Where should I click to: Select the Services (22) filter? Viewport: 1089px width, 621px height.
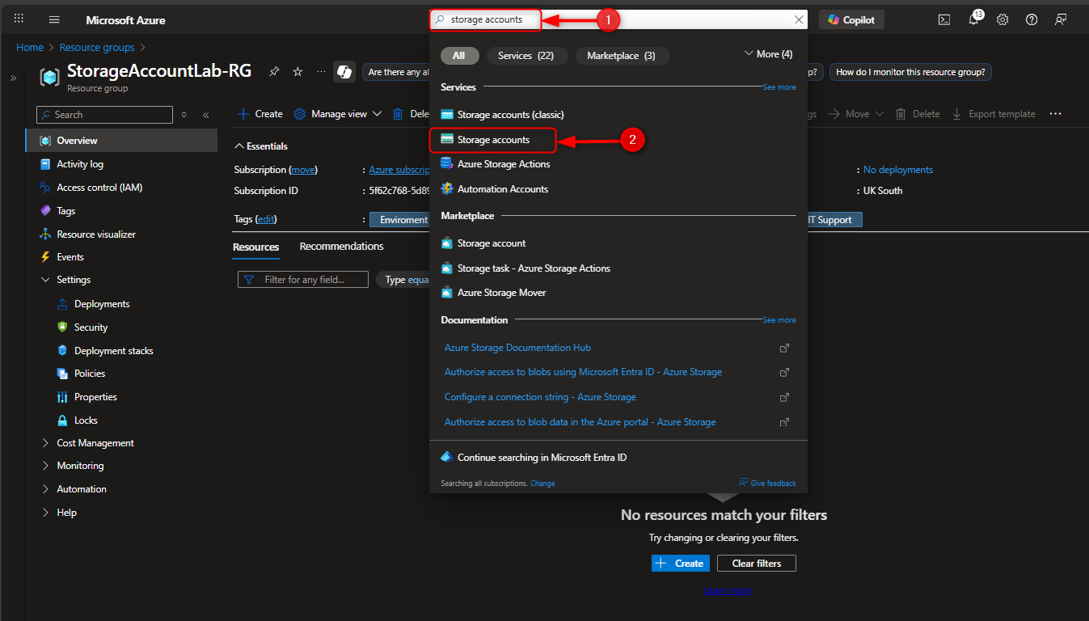(x=526, y=55)
